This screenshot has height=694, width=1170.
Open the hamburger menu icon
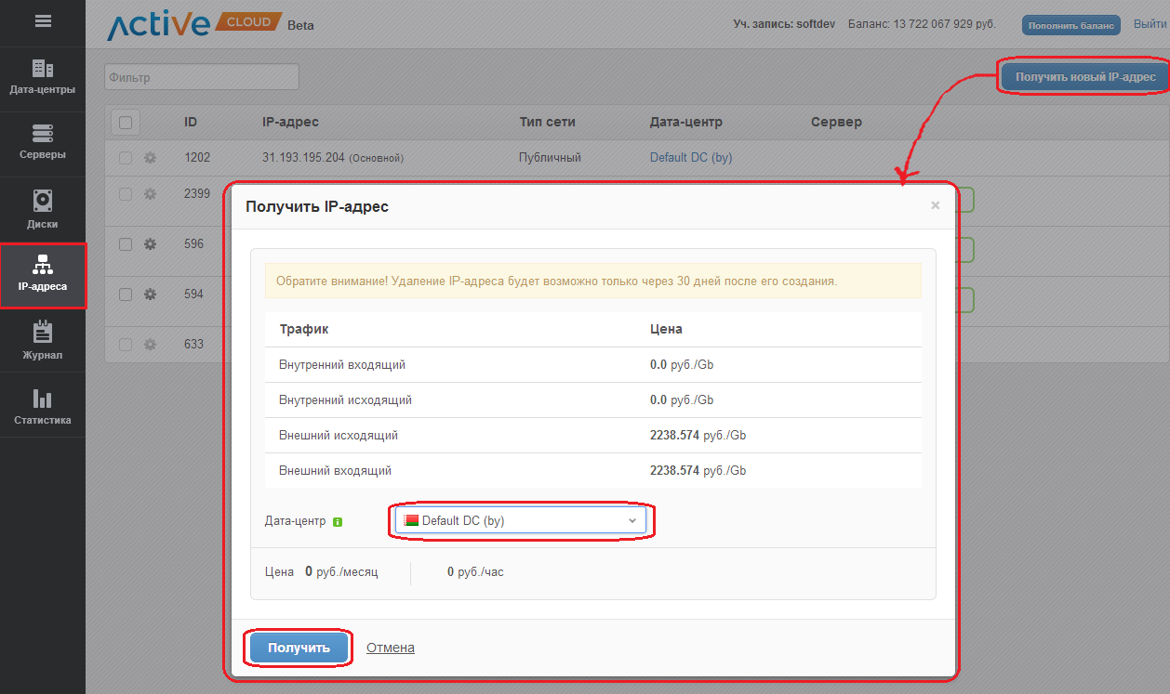[x=43, y=21]
